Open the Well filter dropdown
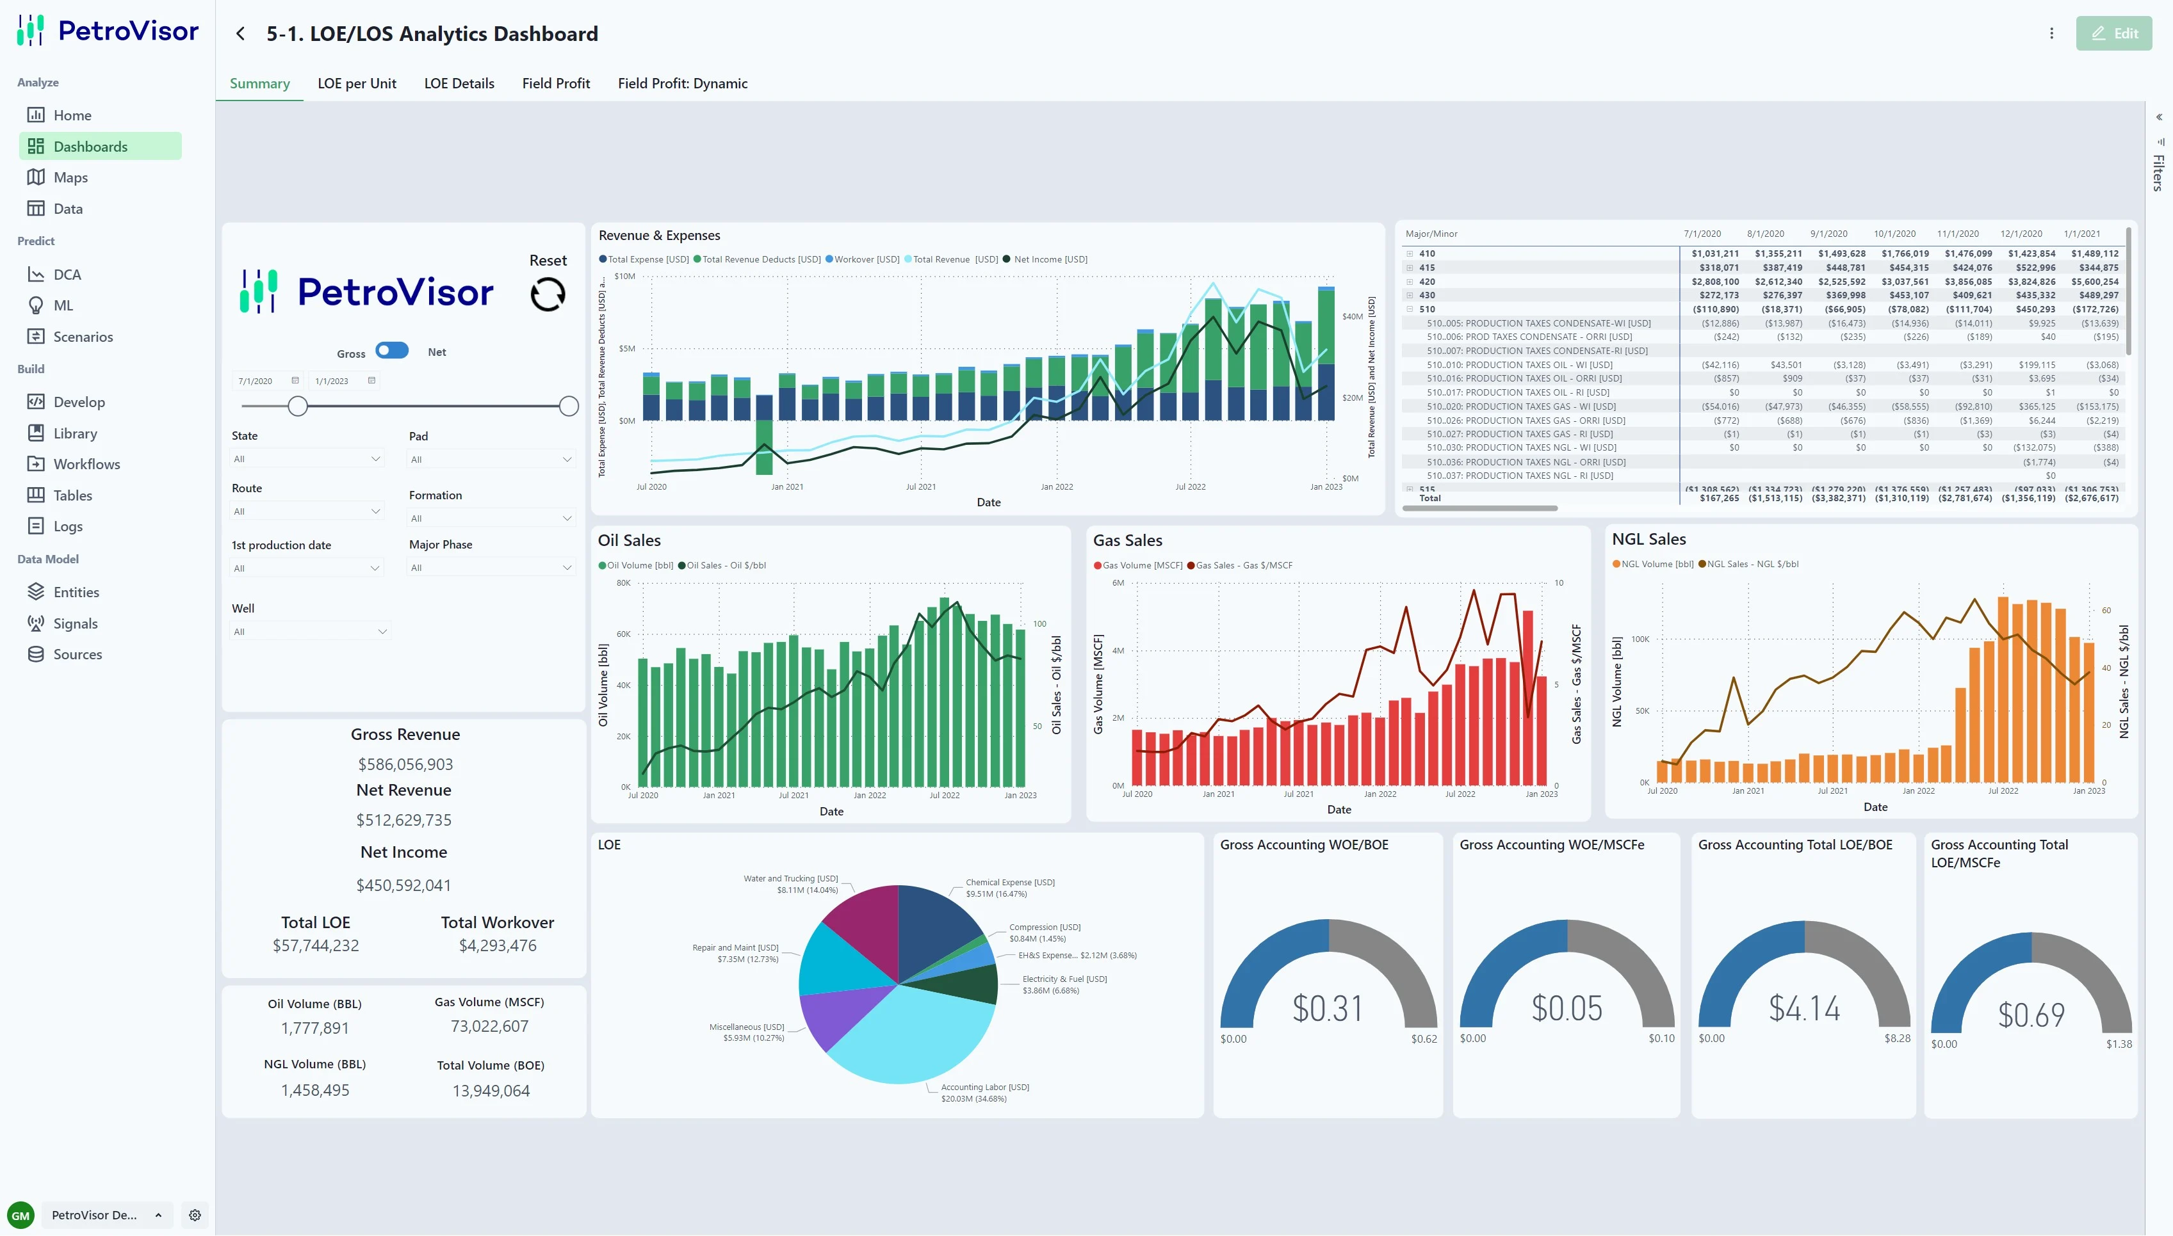Image resolution: width=2173 pixels, height=1236 pixels. coord(310,632)
